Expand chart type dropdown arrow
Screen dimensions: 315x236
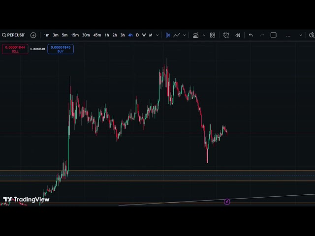185,35
